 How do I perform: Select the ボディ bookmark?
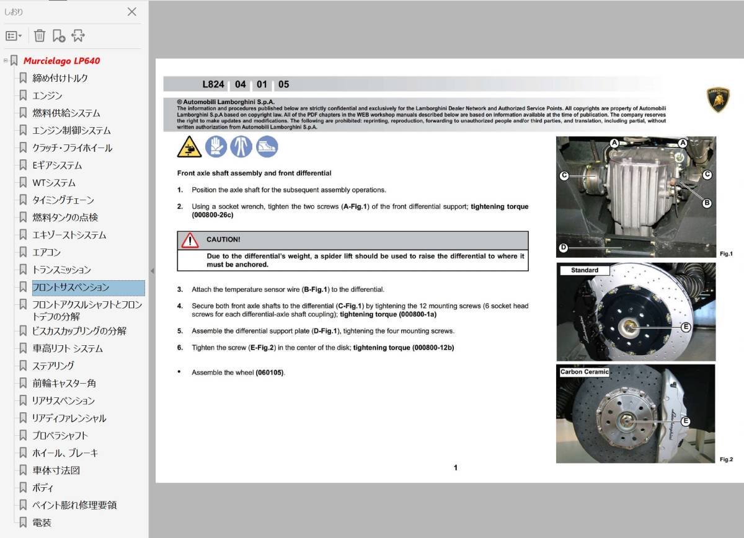[43, 487]
